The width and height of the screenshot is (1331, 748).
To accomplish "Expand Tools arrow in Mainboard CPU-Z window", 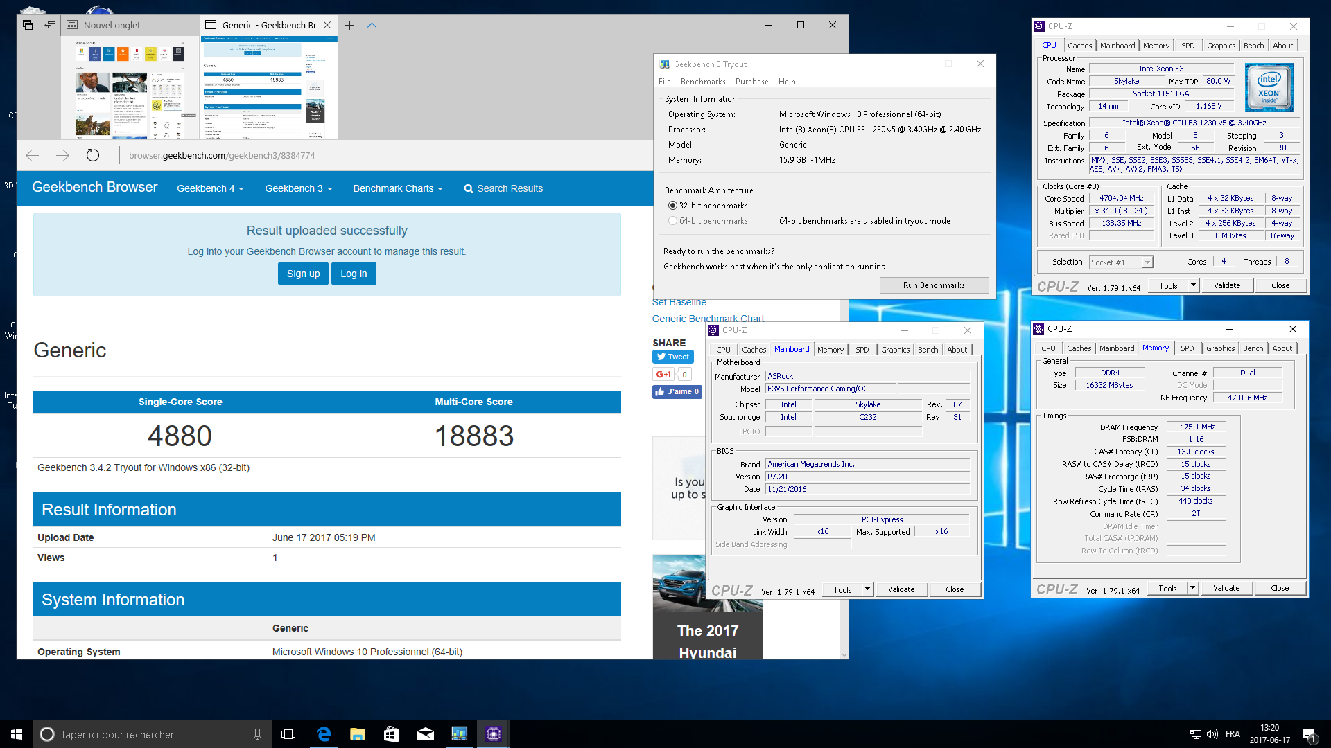I will (867, 589).
